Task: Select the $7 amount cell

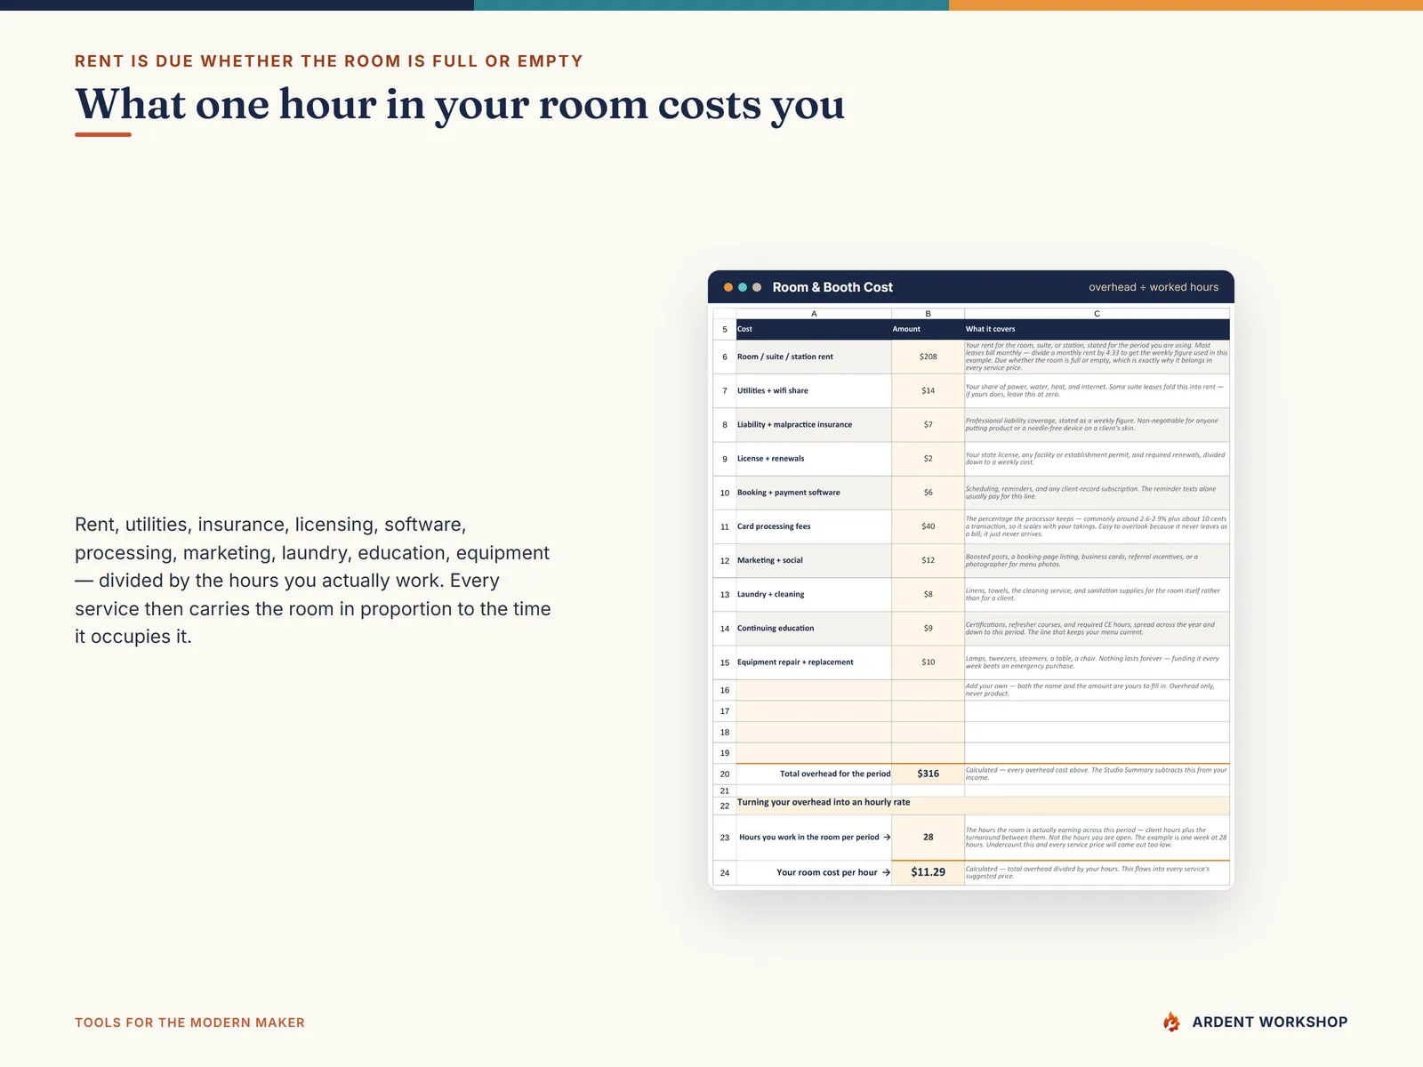Action: pos(928,425)
